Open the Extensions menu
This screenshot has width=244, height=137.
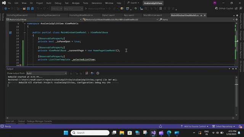pos(96,3)
